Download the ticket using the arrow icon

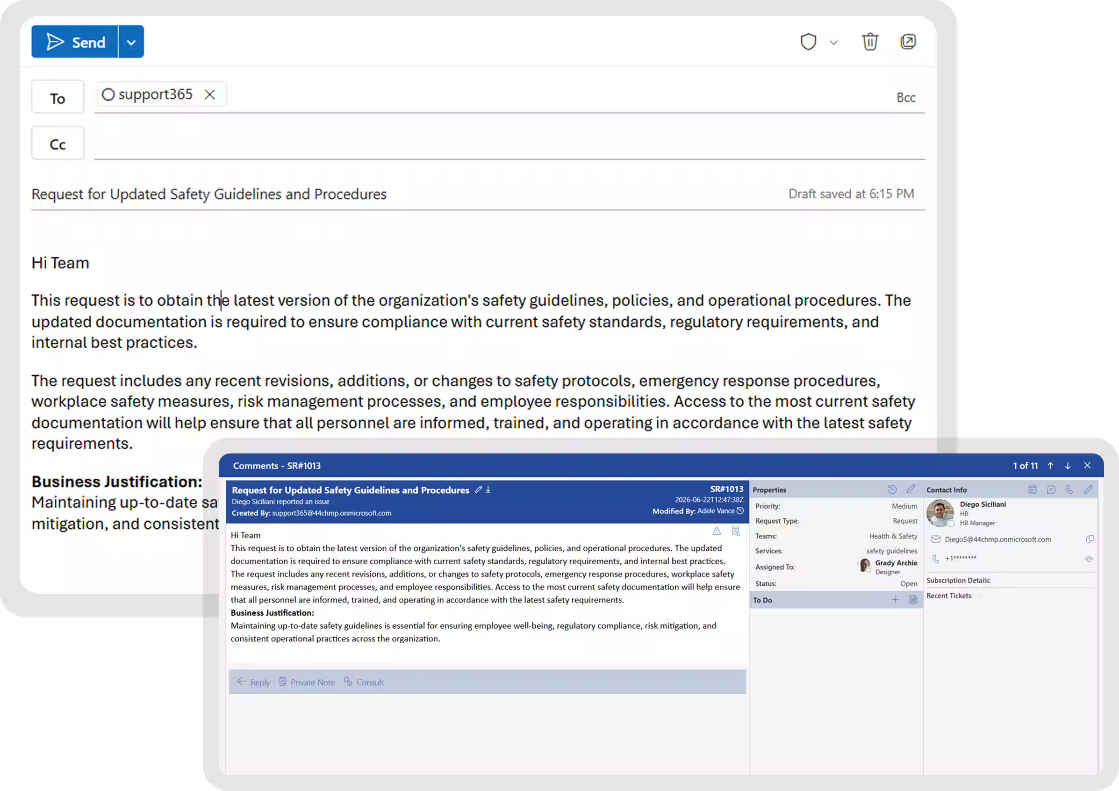click(488, 489)
